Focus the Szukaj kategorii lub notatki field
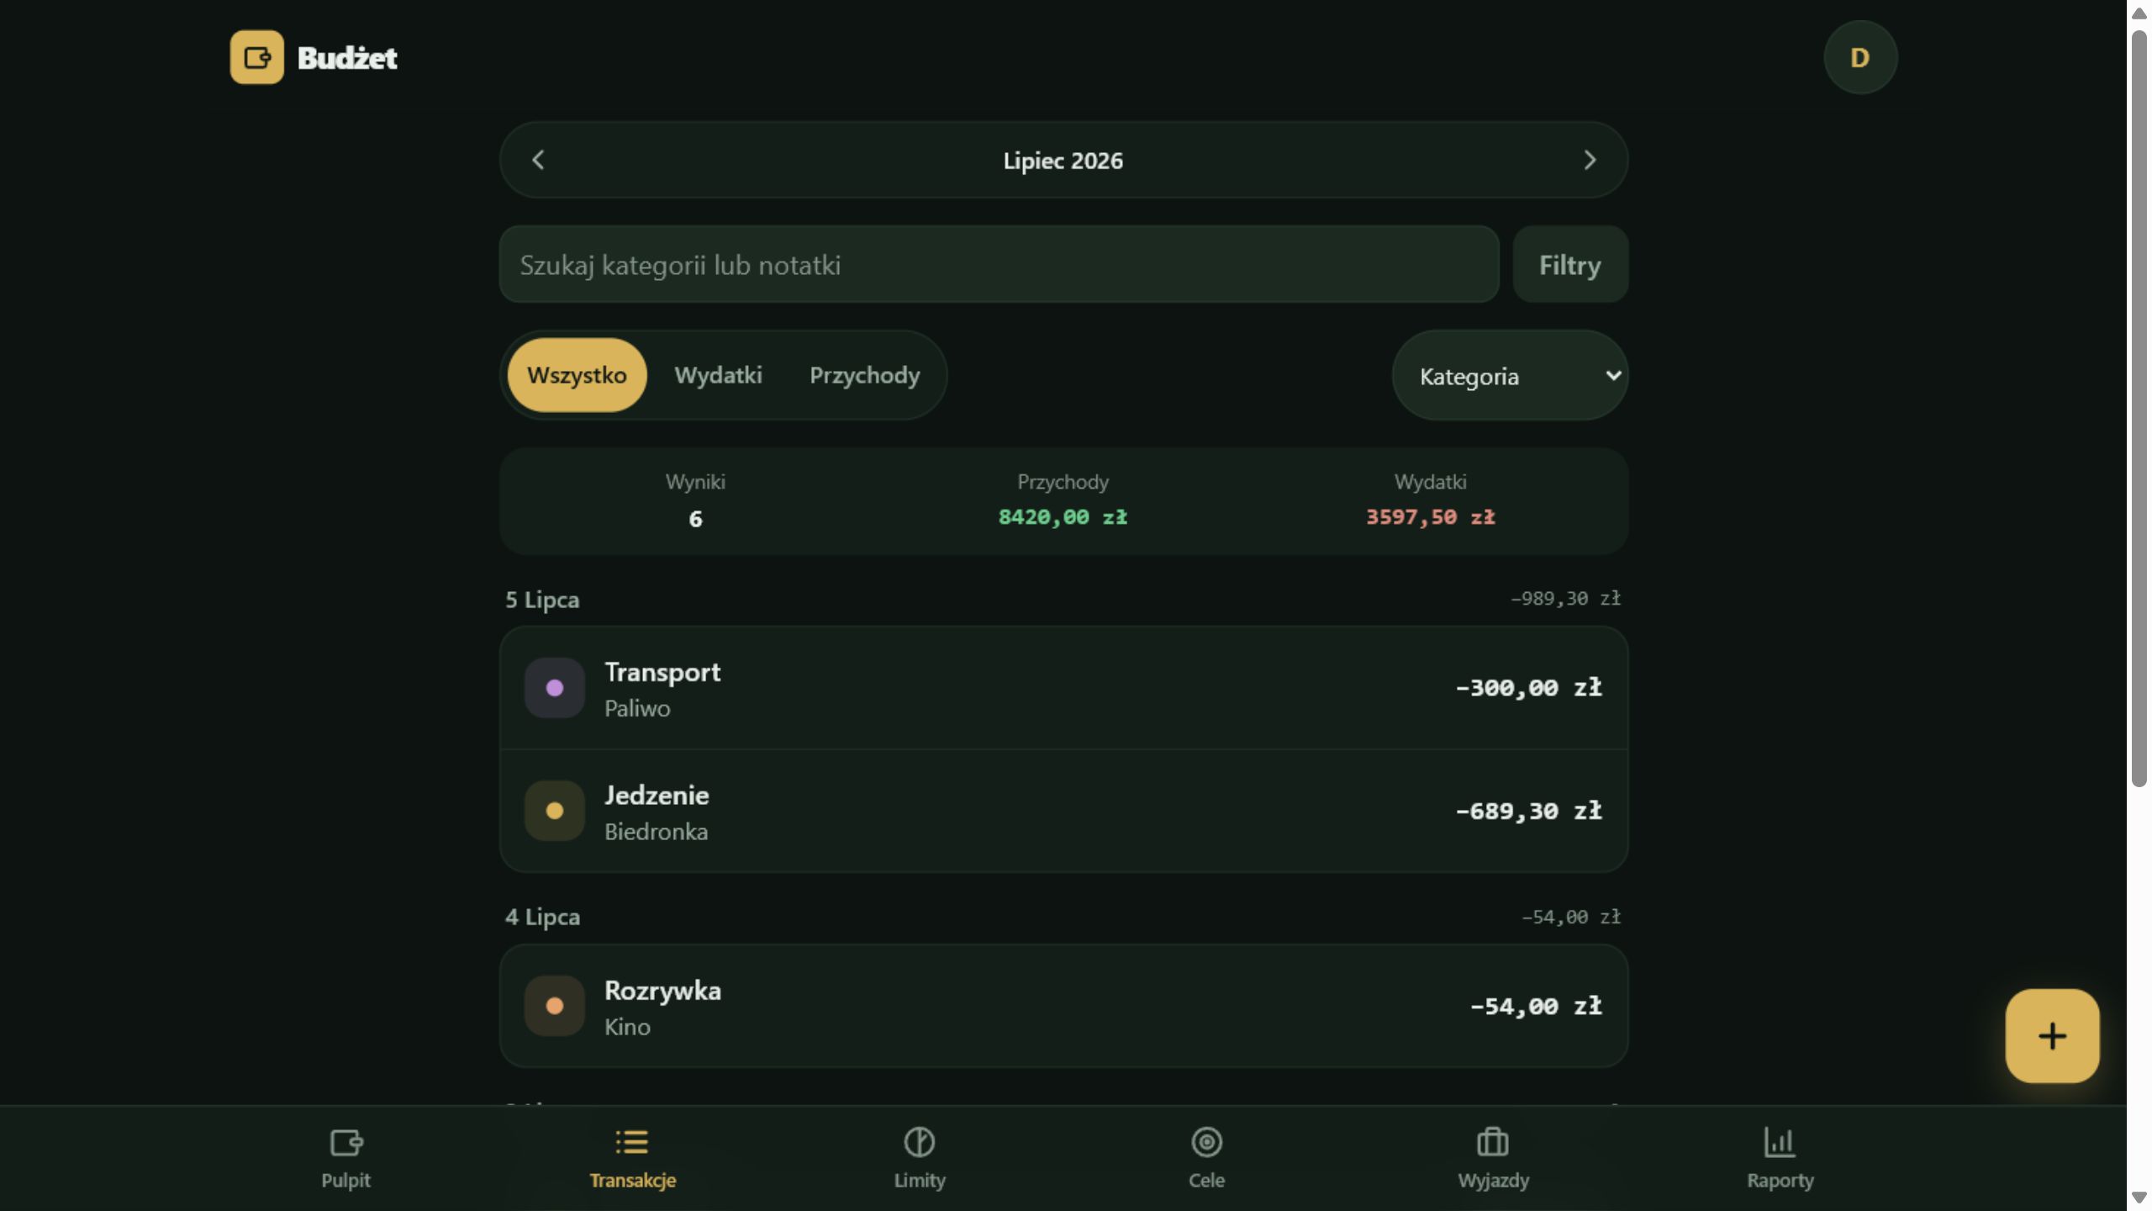Viewport: 2152px width, 1211px height. [x=999, y=264]
